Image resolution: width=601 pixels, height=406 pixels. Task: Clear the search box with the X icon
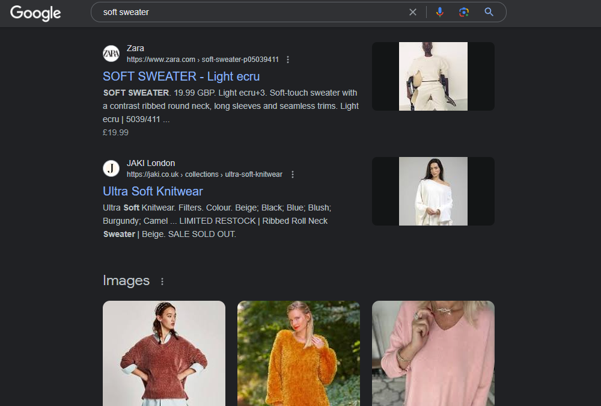(x=413, y=12)
